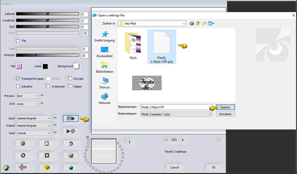
Task: Open the Input projection dropdown
Action: pyautogui.click(x=33, y=118)
